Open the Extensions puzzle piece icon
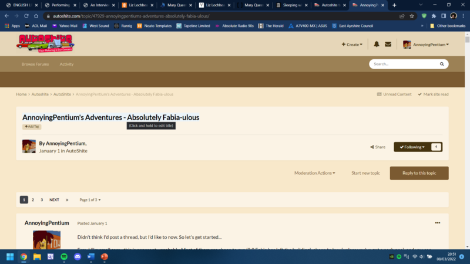This screenshot has height=264, width=470. (434, 16)
